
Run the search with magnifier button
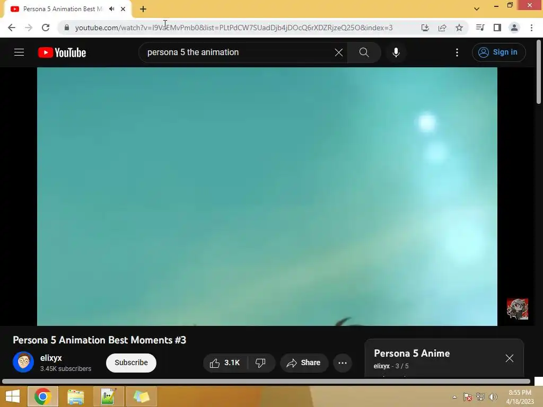click(x=364, y=52)
